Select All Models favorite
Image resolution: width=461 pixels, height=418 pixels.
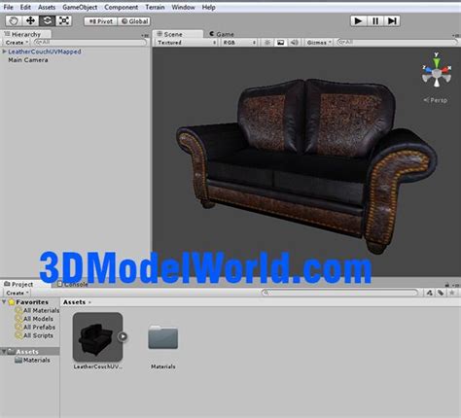tap(34, 319)
